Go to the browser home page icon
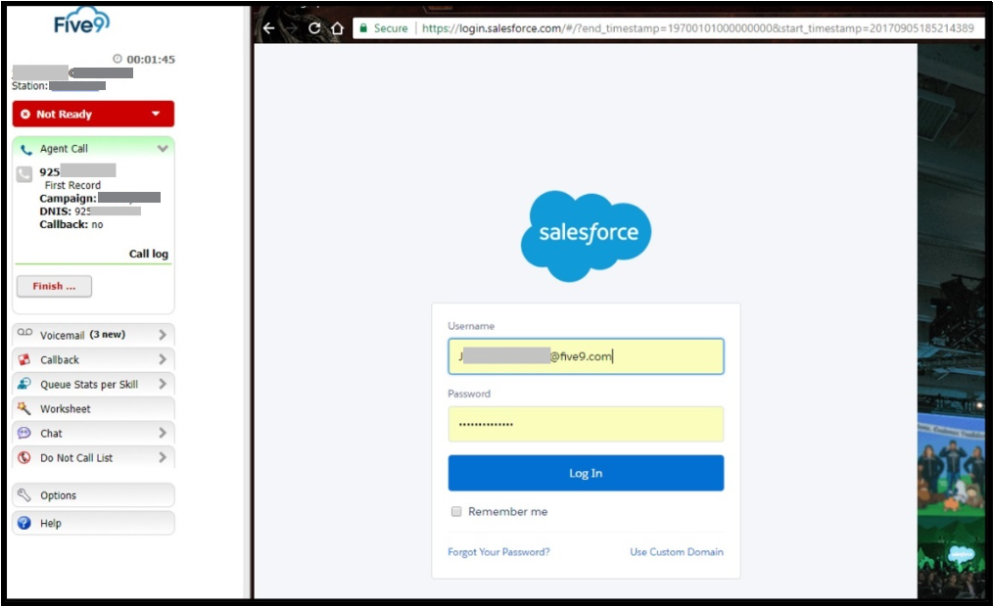993x606 pixels. 338,27
